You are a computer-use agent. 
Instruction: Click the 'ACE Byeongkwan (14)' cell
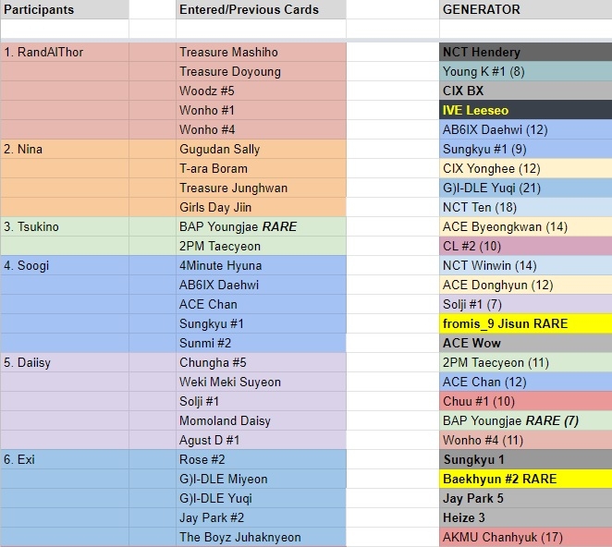525,226
